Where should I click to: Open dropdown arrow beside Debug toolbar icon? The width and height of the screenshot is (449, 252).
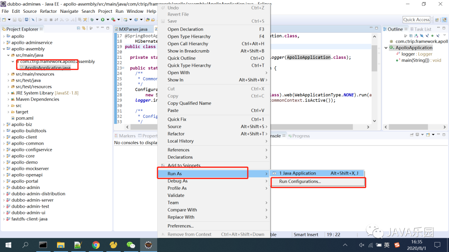[x=97, y=20]
